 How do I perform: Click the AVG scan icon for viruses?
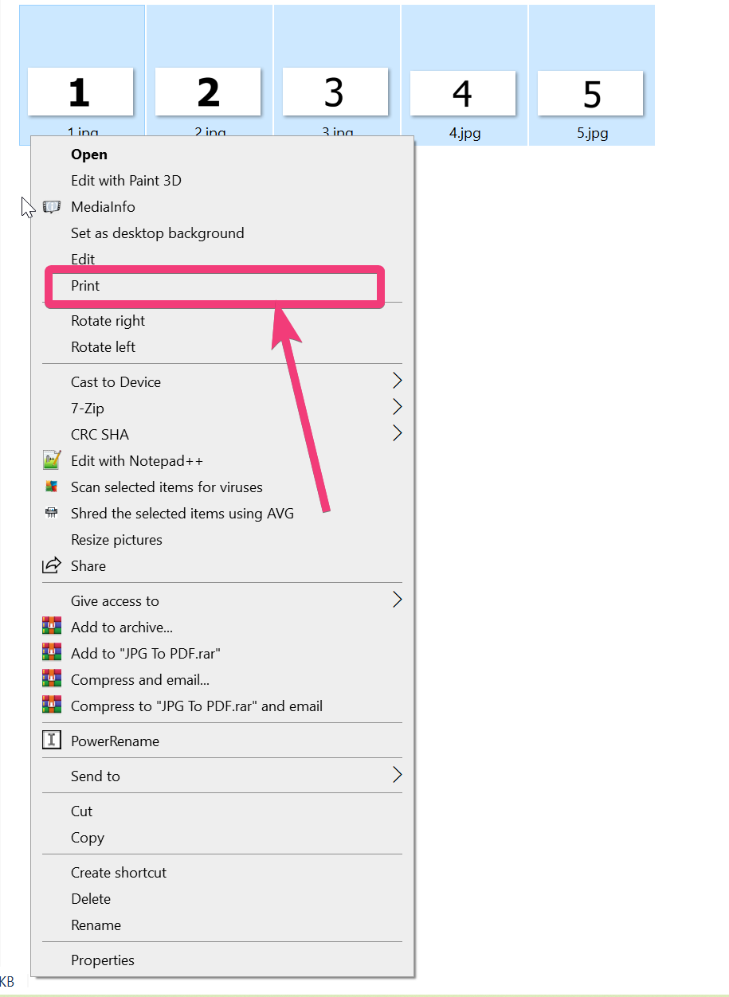(51, 487)
